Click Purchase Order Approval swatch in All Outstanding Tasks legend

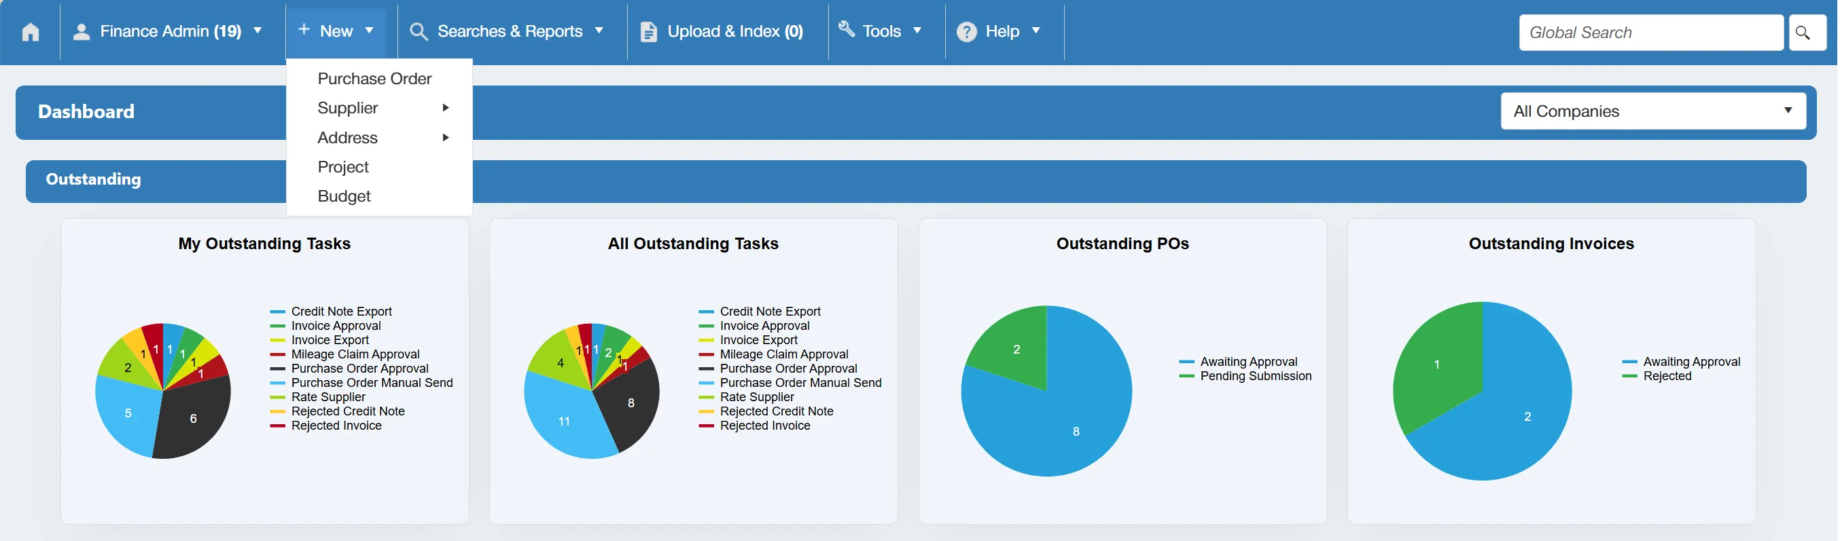click(706, 369)
